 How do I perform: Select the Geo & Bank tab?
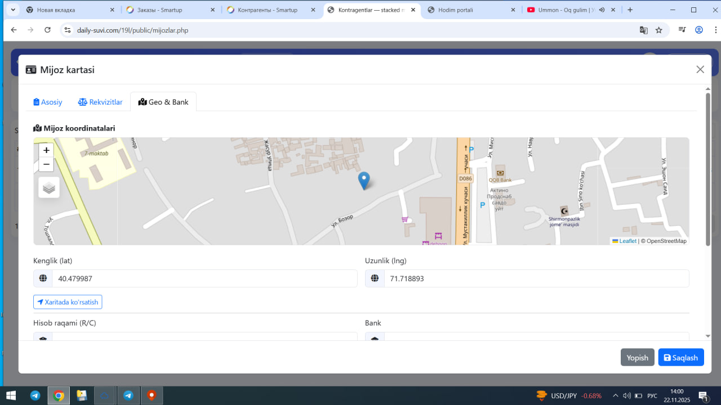(163, 102)
